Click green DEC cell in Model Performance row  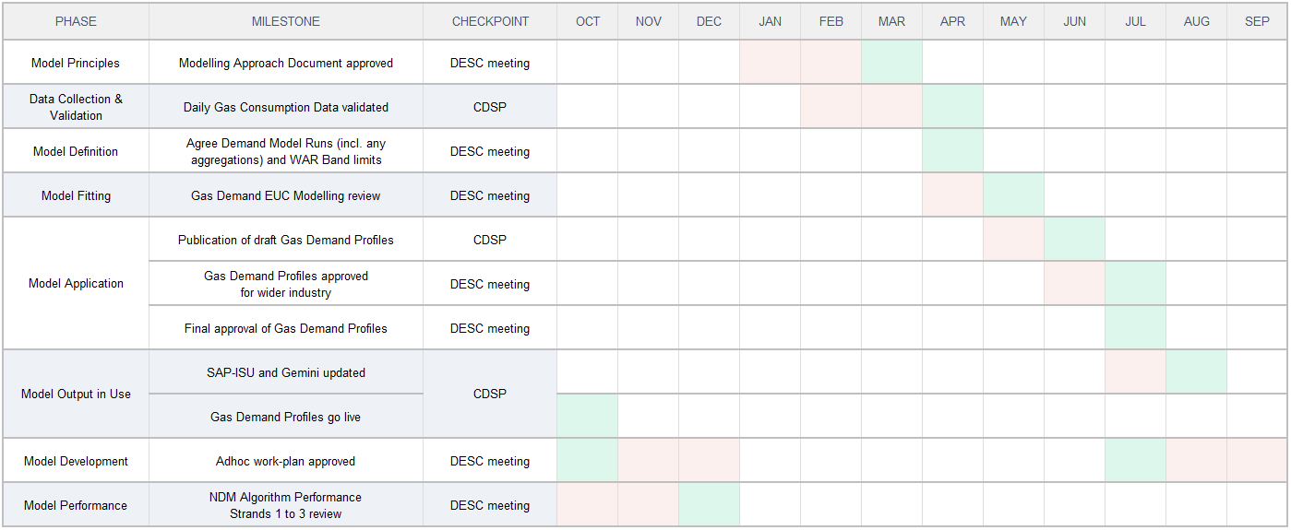[710, 505]
